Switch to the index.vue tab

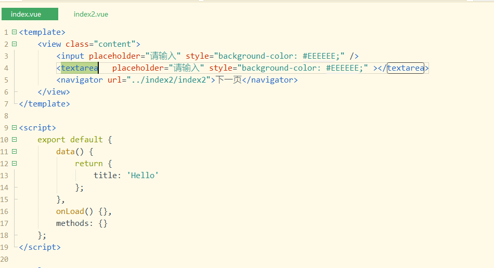click(x=26, y=14)
